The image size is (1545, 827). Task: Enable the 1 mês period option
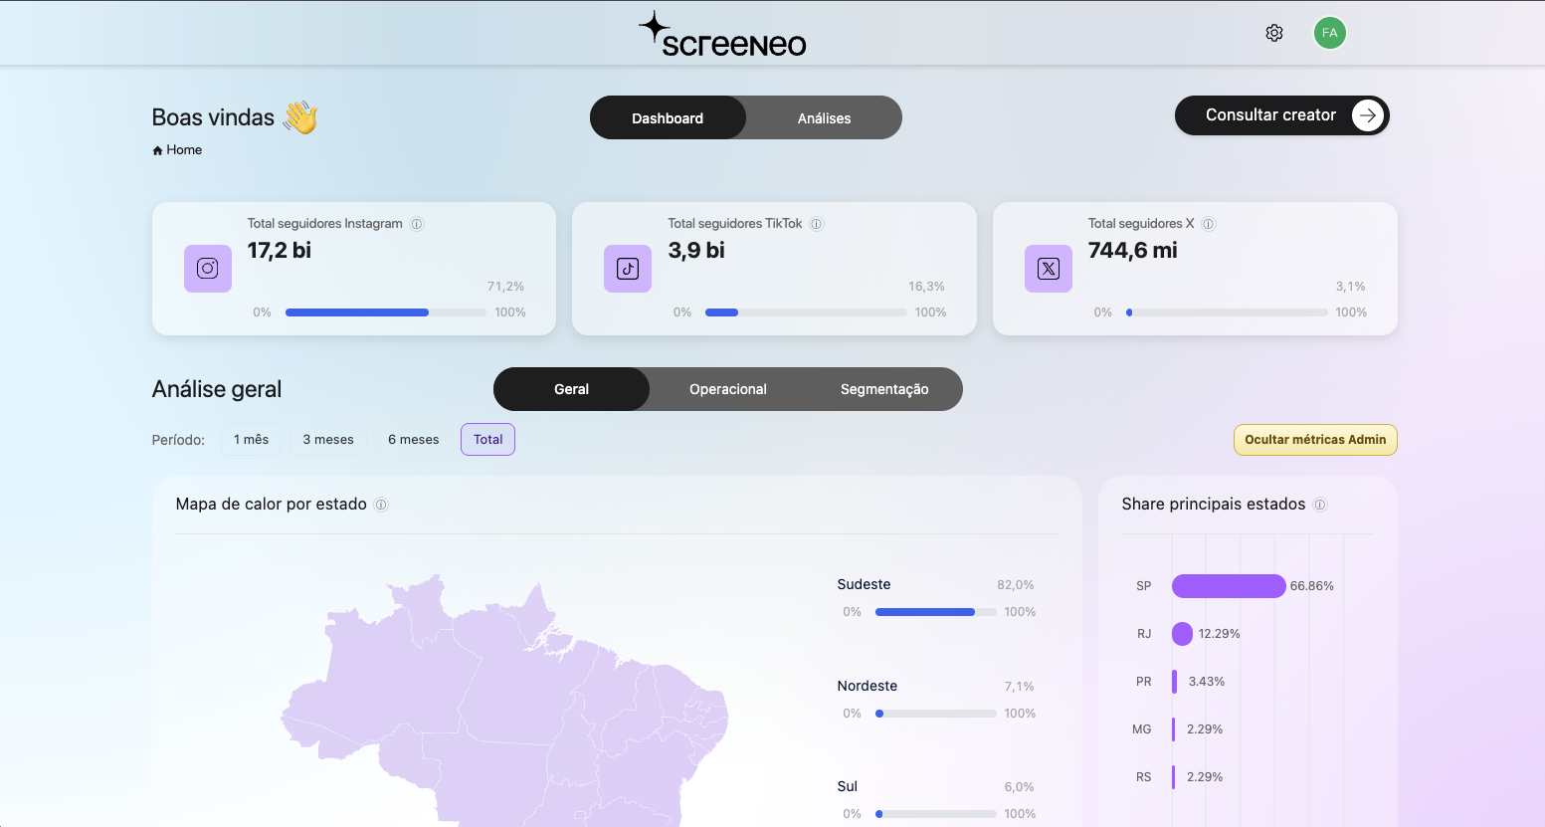(251, 439)
